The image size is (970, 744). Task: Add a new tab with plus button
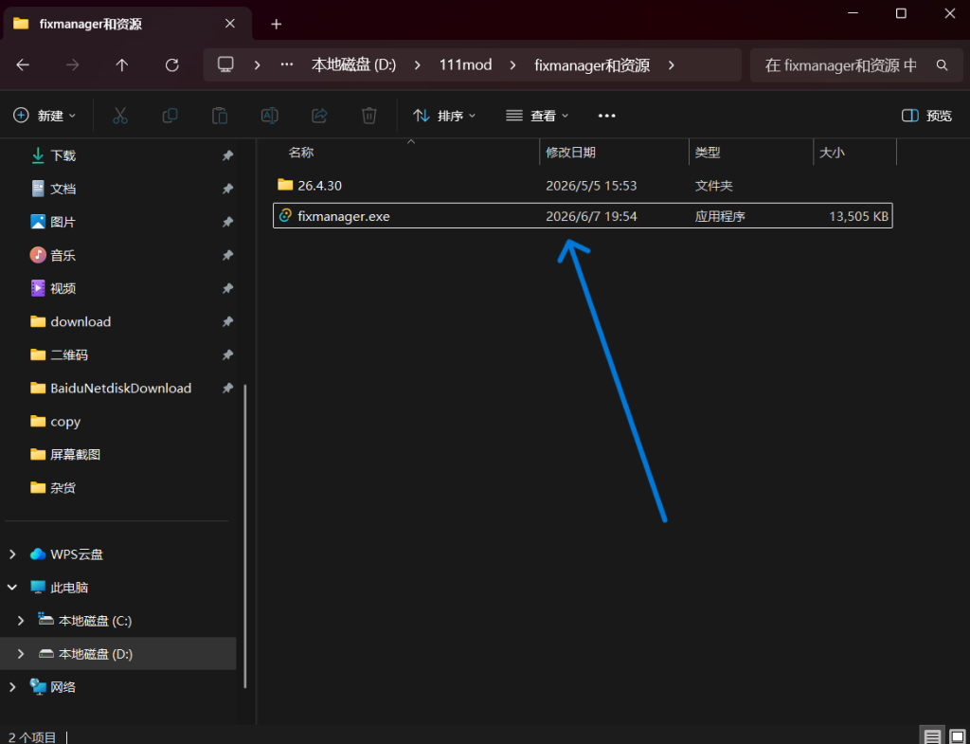[x=277, y=24]
